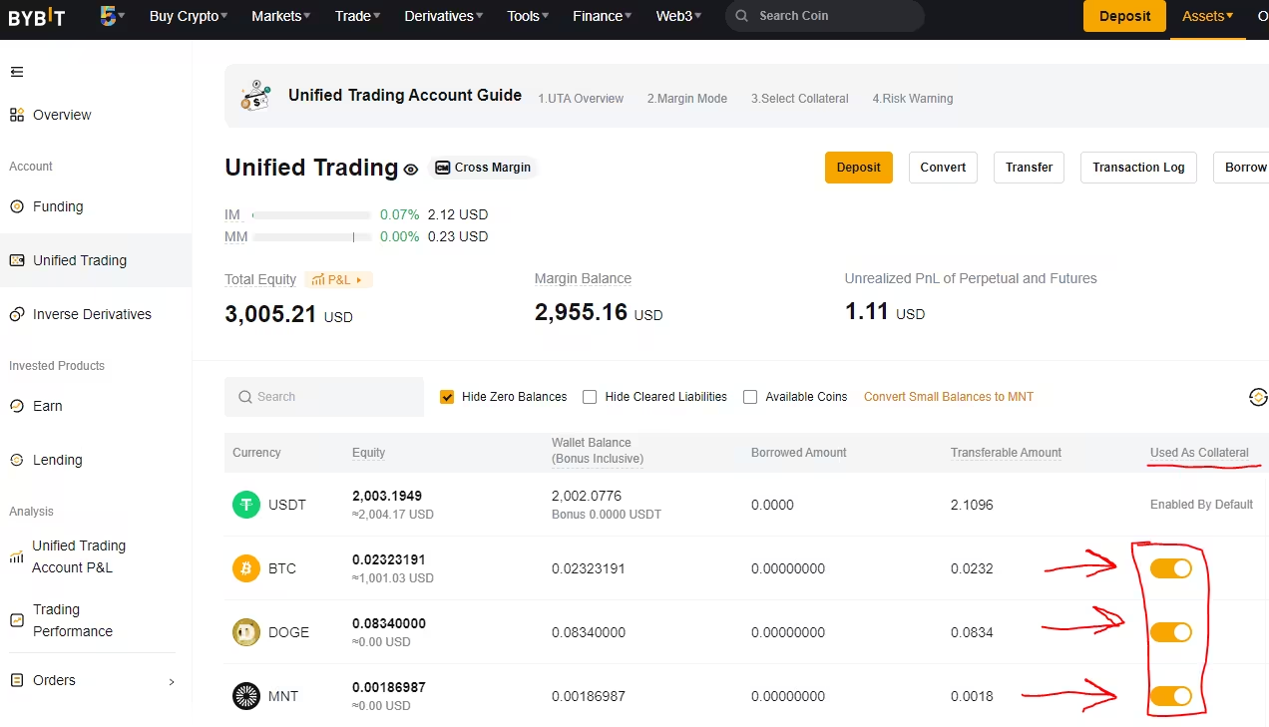Click Convert Small Balances to MNT link
Screen dimensions: 1269x727
[x=949, y=397]
